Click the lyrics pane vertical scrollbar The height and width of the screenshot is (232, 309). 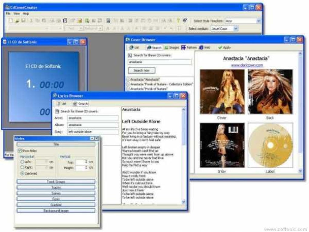(184, 156)
